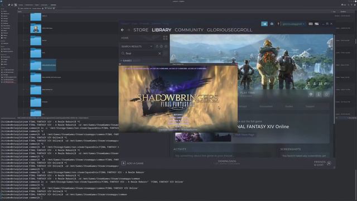Switch to the LIBRARY tab

point(161,30)
